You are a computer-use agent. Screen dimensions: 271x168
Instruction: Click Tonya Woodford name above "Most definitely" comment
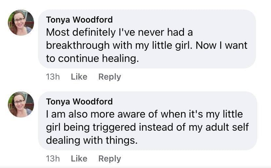(x=79, y=20)
